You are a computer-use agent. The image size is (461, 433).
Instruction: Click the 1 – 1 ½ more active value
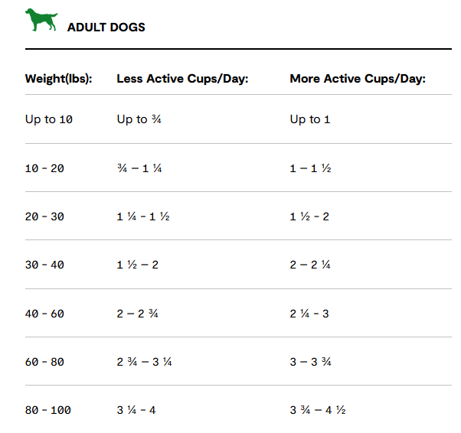coord(310,168)
